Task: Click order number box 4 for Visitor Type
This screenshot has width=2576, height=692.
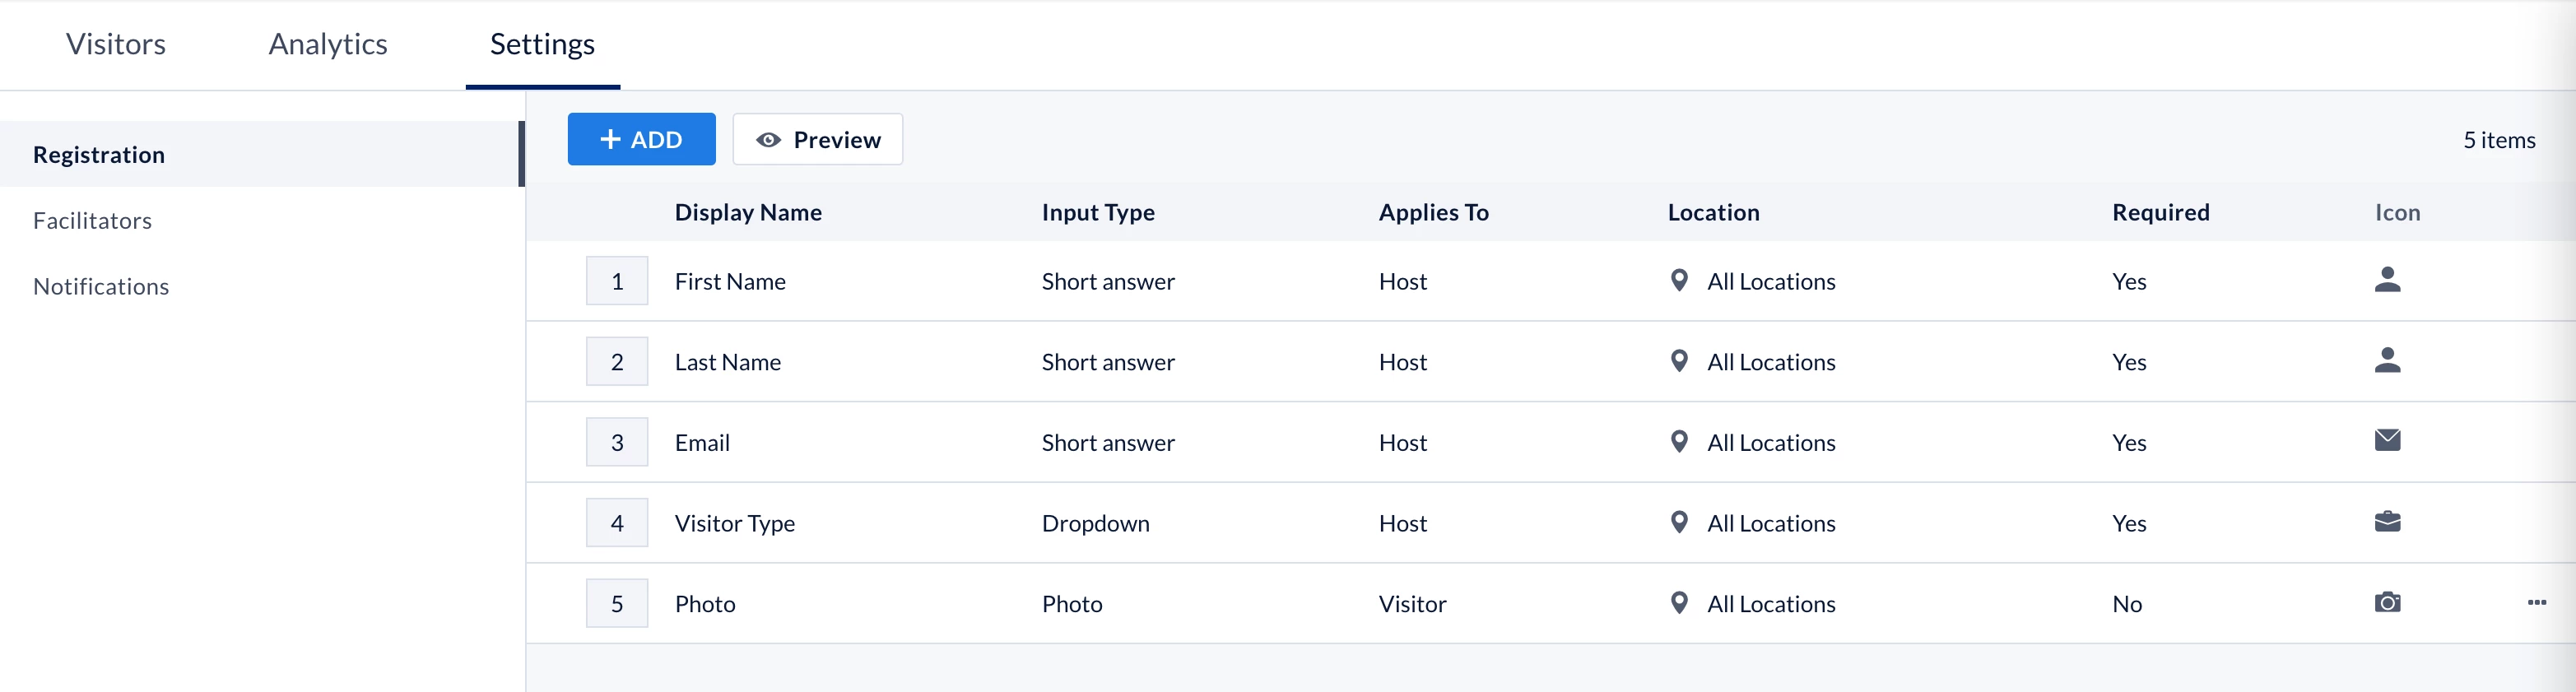Action: (x=617, y=523)
